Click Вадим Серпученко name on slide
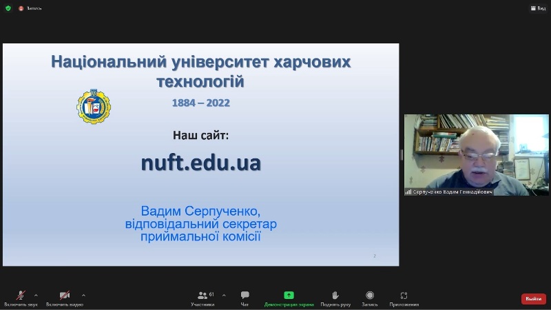551x310 pixels. point(200,211)
